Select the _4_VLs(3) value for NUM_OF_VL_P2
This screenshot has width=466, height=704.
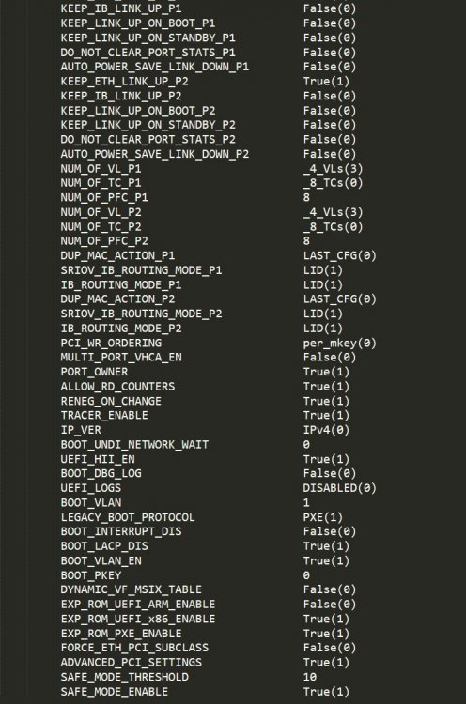tap(333, 212)
